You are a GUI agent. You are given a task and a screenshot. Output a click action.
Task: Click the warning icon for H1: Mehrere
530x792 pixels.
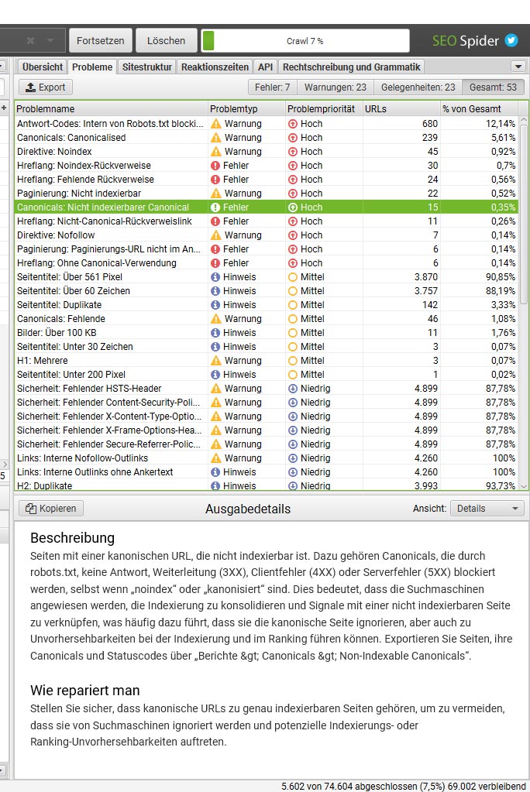click(x=215, y=361)
